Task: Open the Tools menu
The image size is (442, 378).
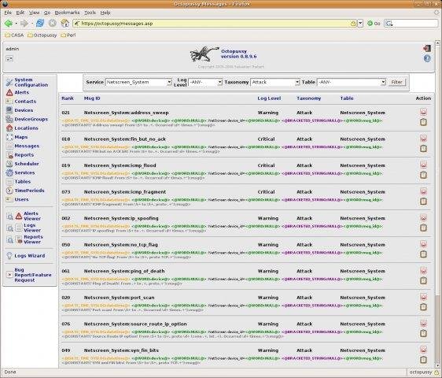Action: click(x=90, y=13)
